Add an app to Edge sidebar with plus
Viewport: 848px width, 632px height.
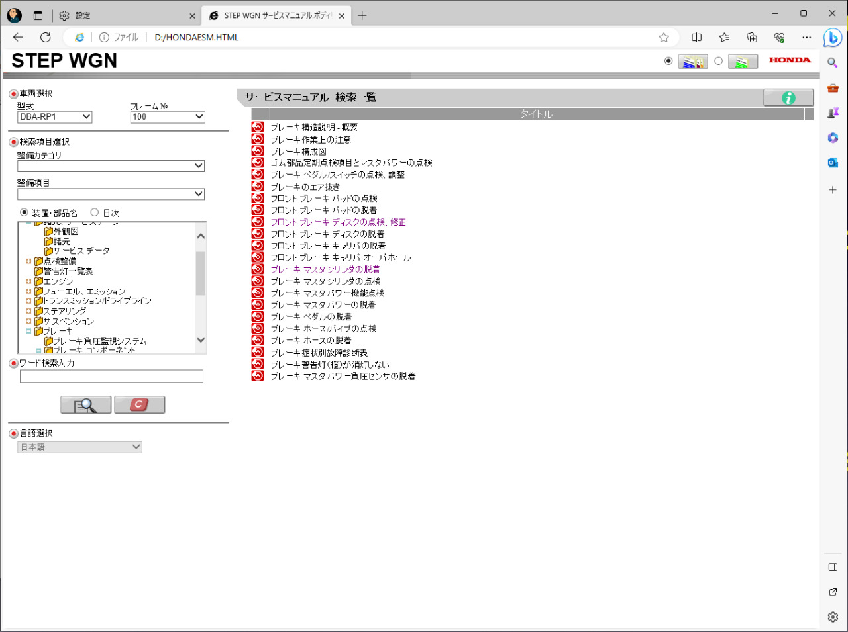[x=833, y=190]
